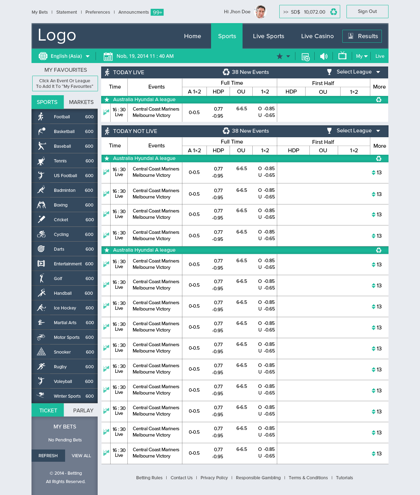Select Baseball sport icon
The height and width of the screenshot is (495, 420).
point(42,146)
